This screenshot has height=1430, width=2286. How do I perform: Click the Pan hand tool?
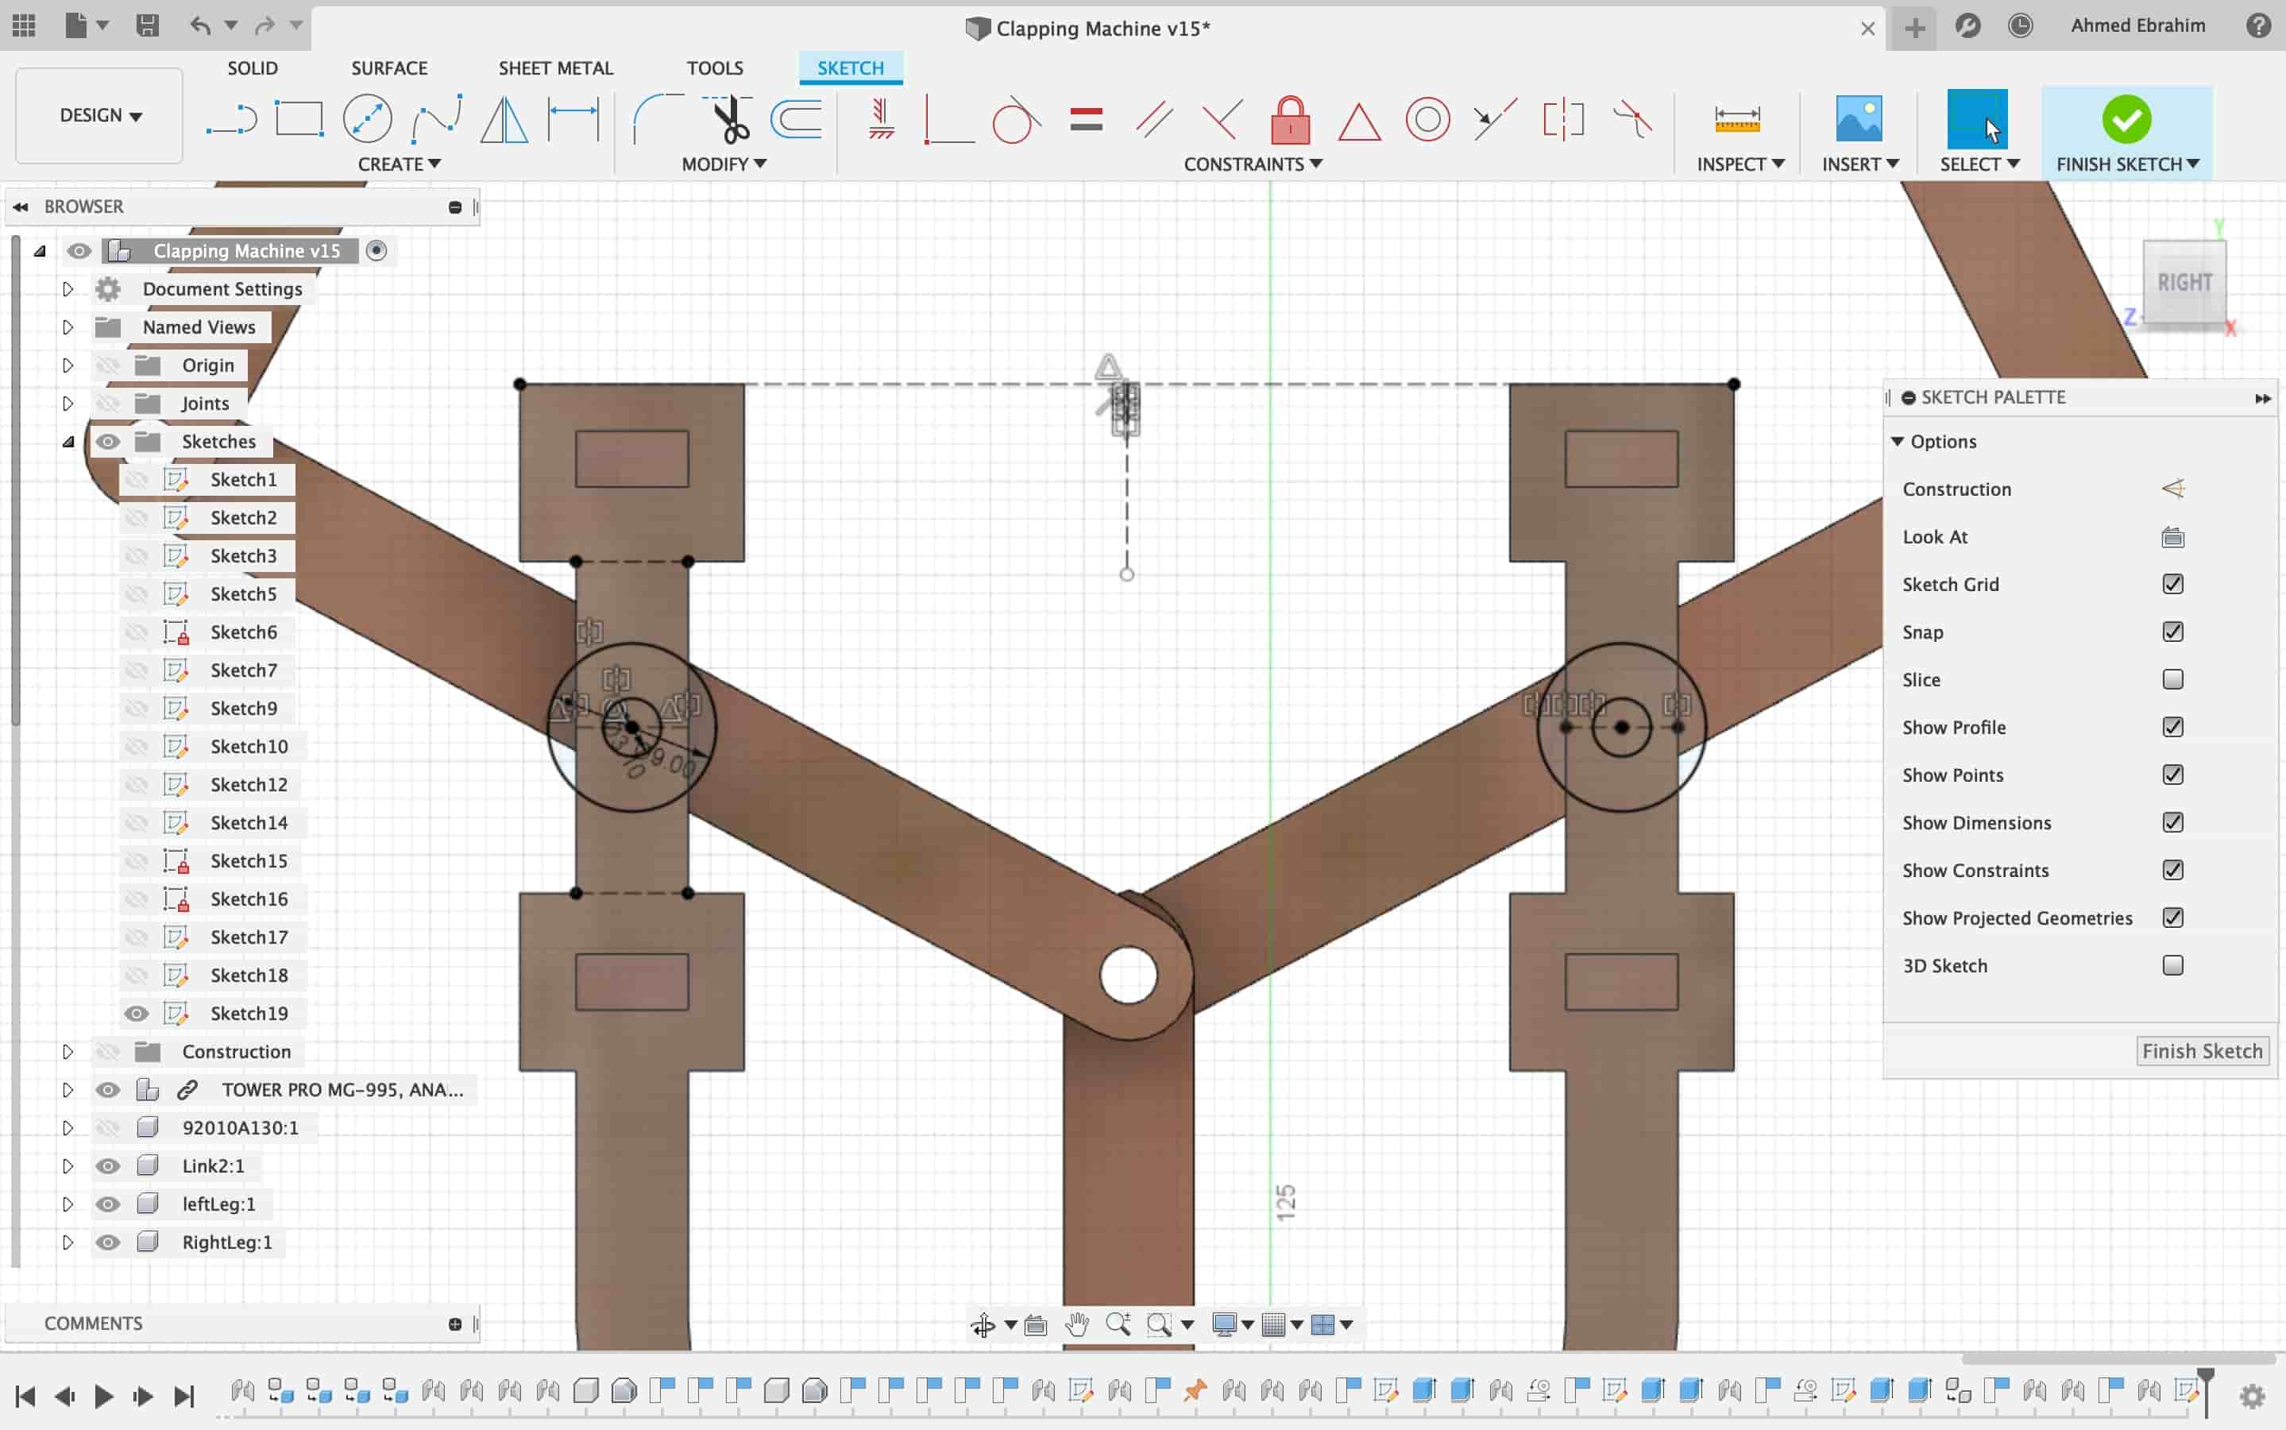tap(1077, 1324)
